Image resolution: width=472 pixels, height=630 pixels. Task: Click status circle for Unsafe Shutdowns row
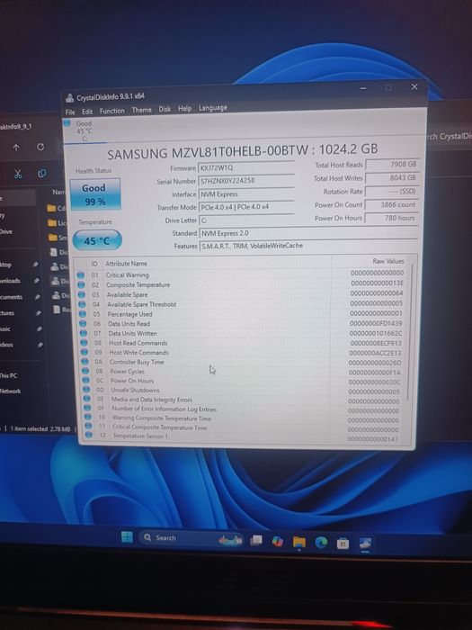86,390
